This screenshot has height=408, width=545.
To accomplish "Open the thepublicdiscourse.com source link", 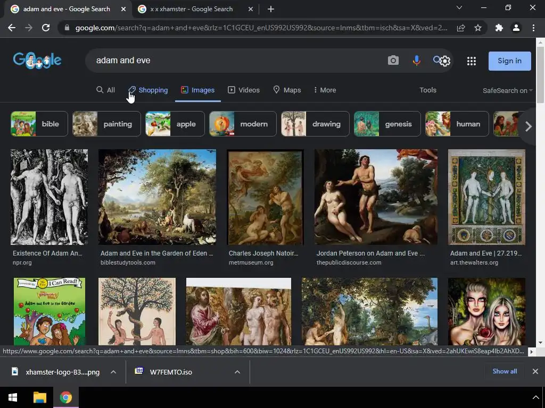I will (x=349, y=262).
